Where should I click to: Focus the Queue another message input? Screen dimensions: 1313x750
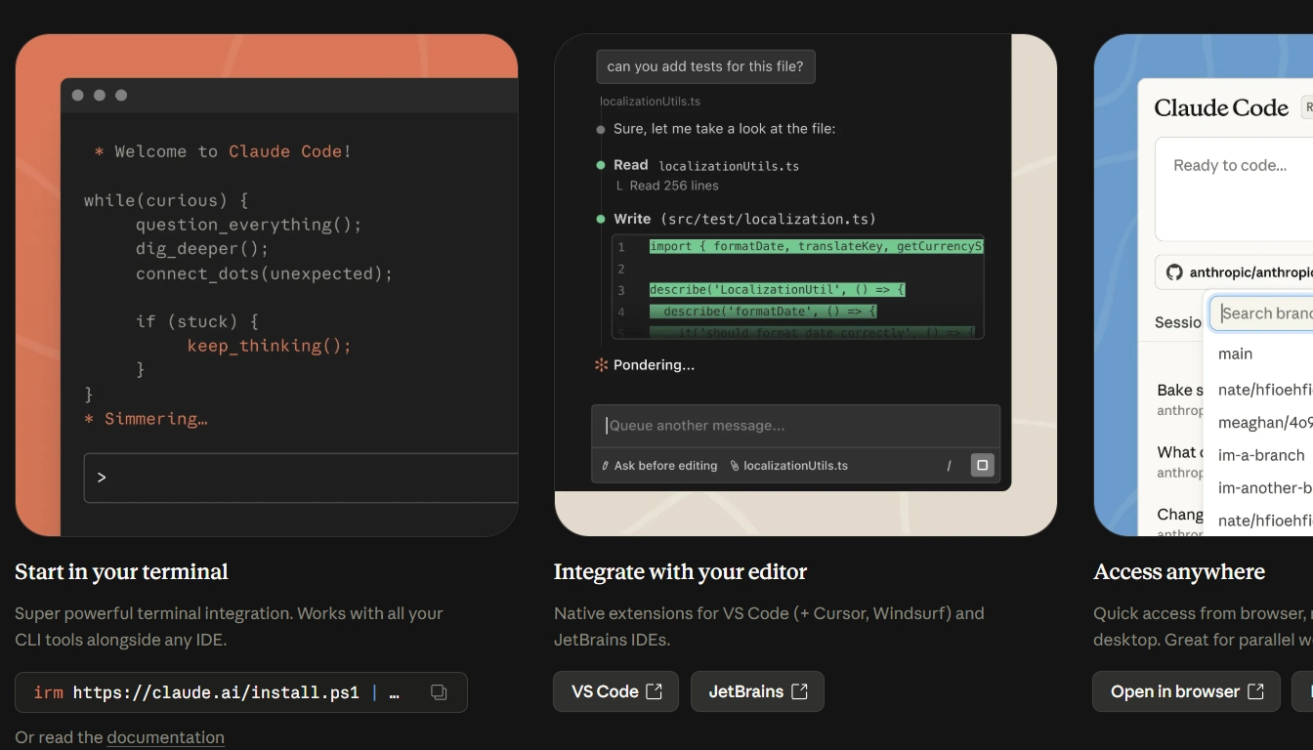coord(795,426)
